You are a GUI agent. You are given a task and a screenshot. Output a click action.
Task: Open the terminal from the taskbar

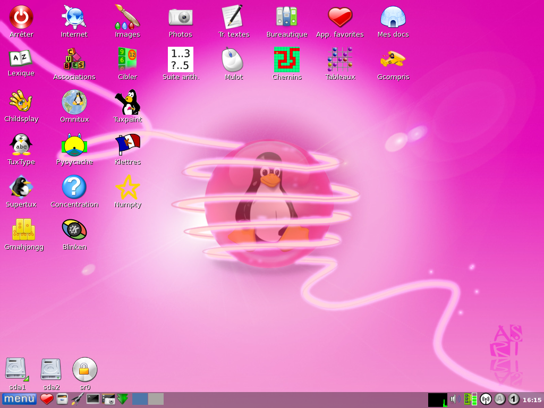click(x=92, y=399)
